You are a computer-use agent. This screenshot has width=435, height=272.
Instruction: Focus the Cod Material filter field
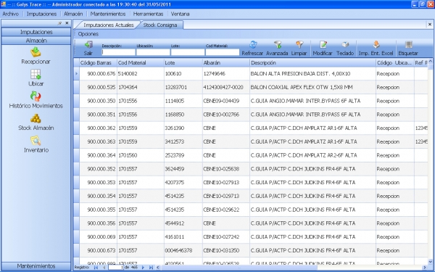point(223,52)
